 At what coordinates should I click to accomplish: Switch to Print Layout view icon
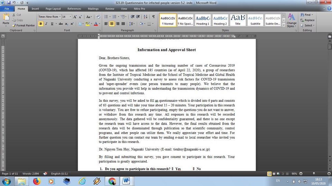coord(269,174)
